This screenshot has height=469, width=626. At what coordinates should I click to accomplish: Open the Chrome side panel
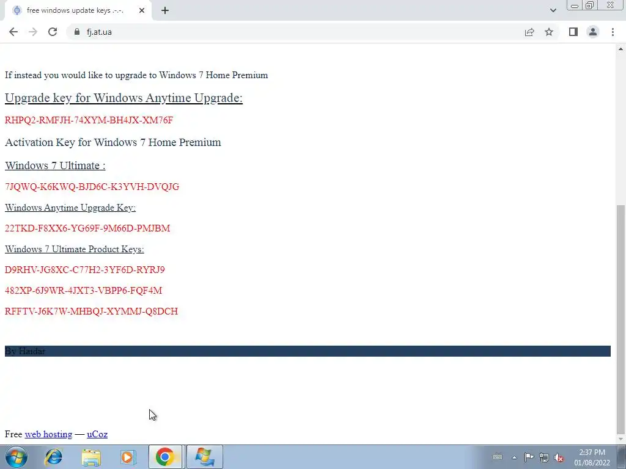(573, 32)
